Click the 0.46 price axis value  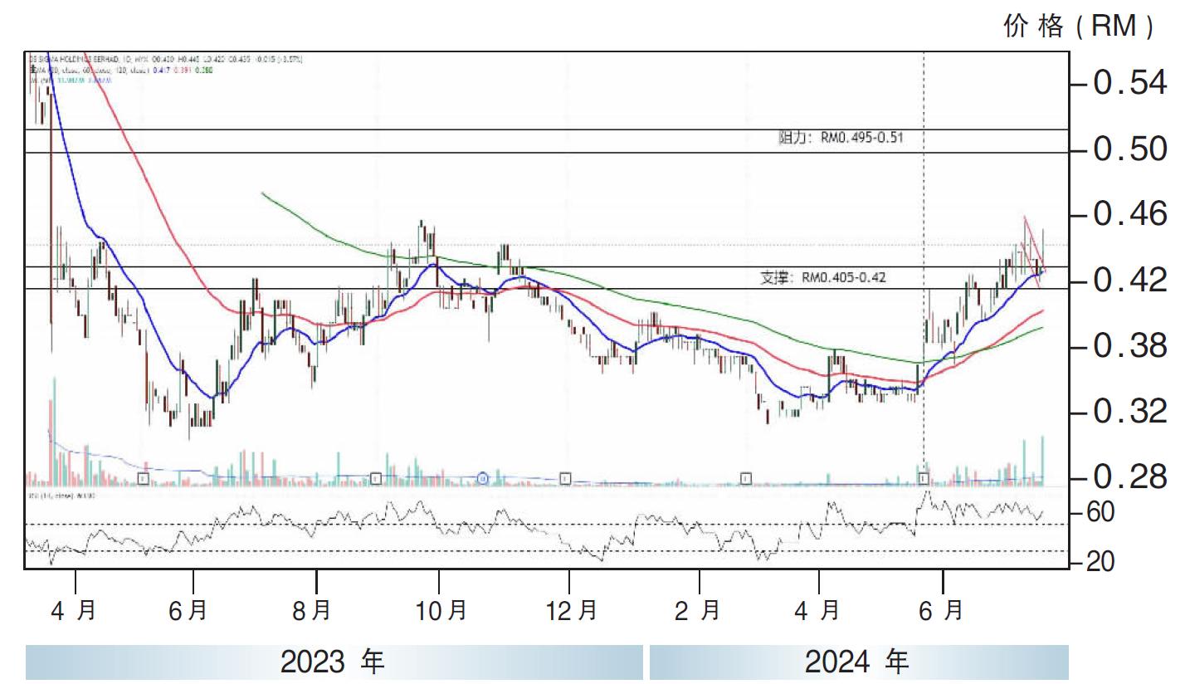pos(1130,216)
